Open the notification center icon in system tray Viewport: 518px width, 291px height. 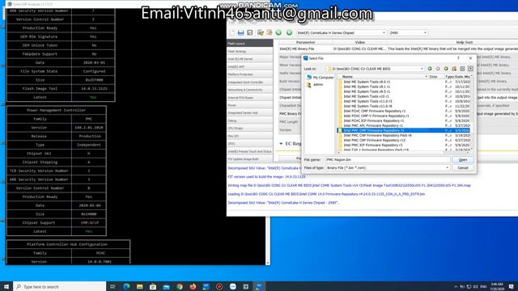point(511,286)
